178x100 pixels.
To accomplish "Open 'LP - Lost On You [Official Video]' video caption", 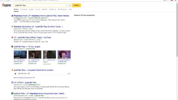I will 19,61.
